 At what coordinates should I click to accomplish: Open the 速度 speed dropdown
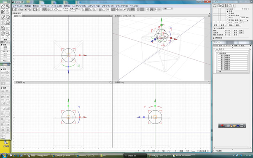tap(244, 20)
